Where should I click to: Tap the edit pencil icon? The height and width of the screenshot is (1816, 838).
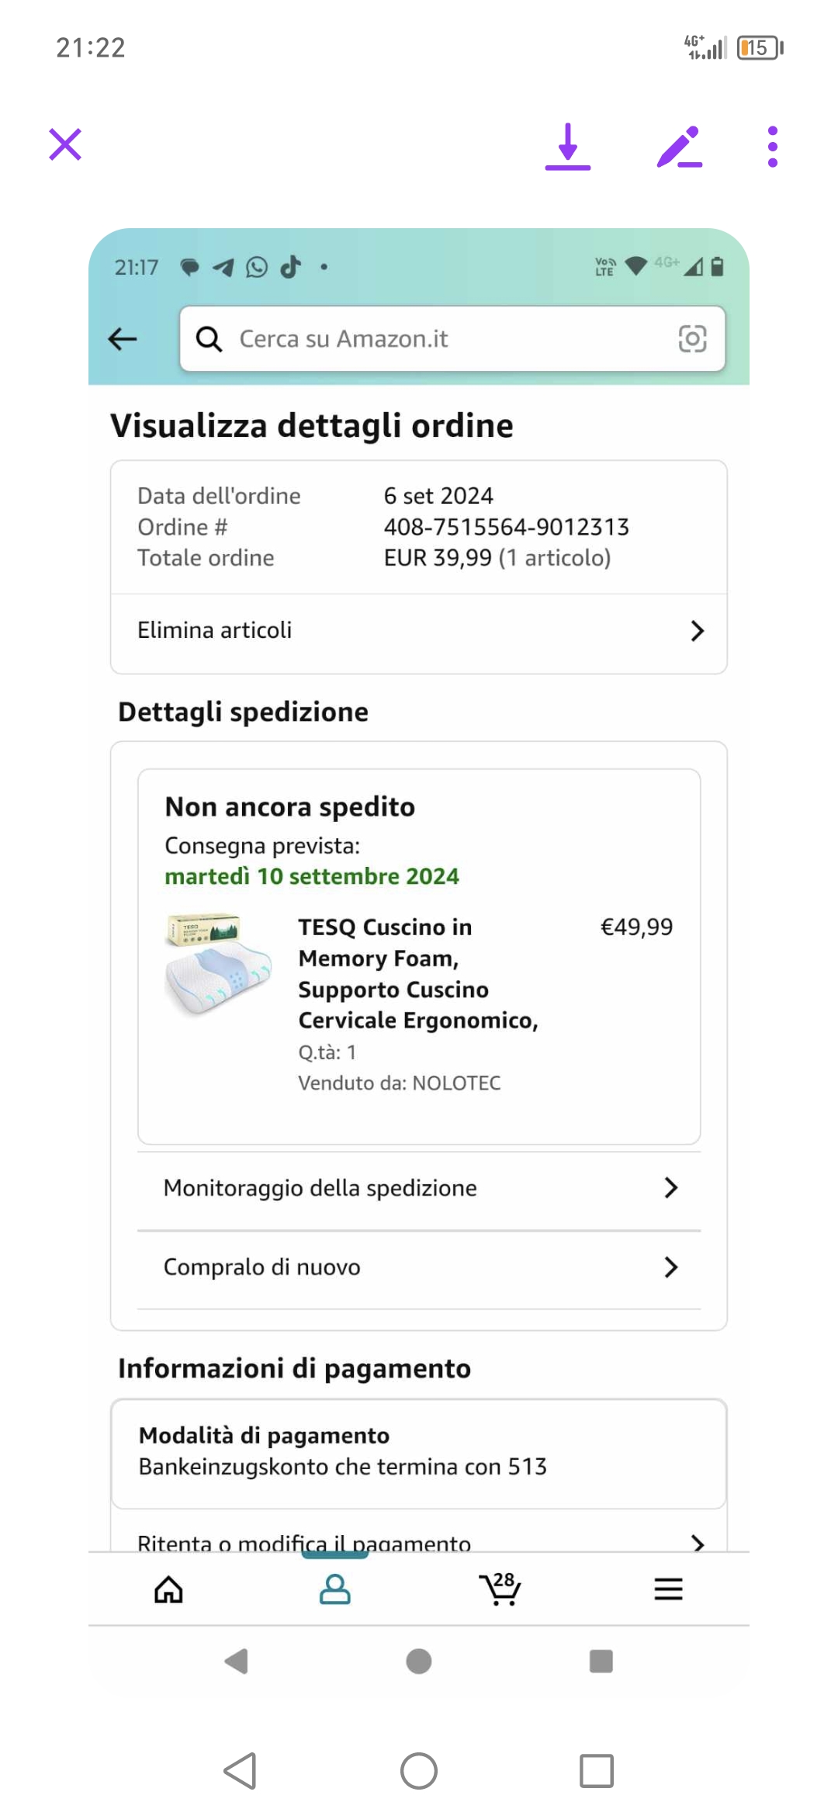click(x=679, y=147)
